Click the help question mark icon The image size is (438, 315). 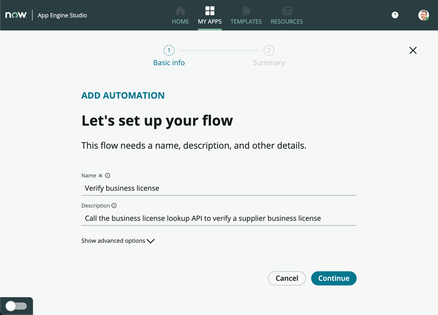tap(395, 15)
